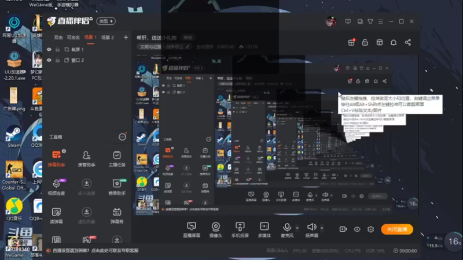Toggle lock on 截屏 1 source
Viewport: 463px width, 260px height.
tap(57, 50)
